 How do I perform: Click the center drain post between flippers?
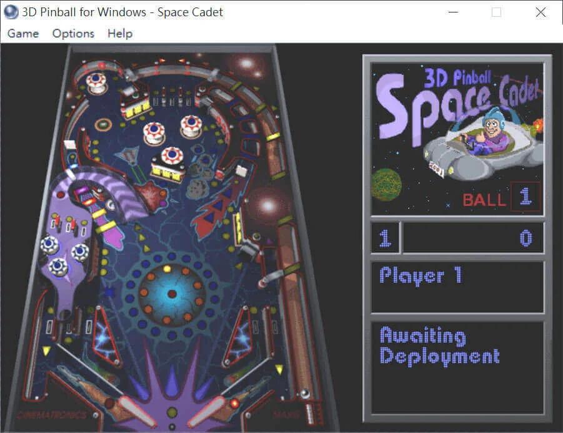pyautogui.click(x=172, y=412)
